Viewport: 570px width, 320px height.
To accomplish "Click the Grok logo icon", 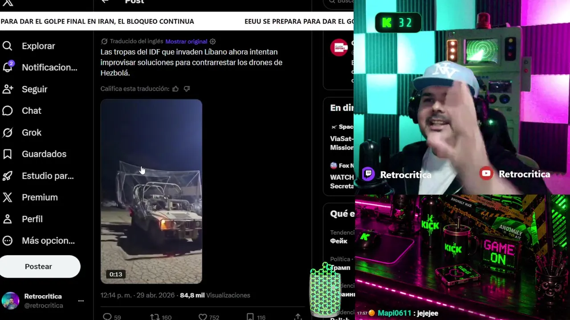I will click(7, 132).
